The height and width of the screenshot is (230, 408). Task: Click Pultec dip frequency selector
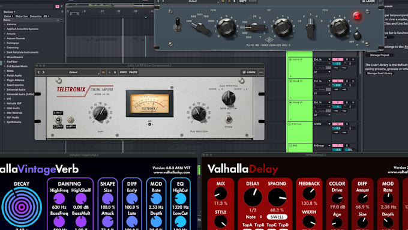click(x=254, y=27)
